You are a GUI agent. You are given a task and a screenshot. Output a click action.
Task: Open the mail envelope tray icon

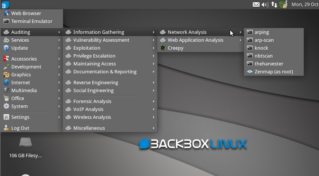coord(256,5)
